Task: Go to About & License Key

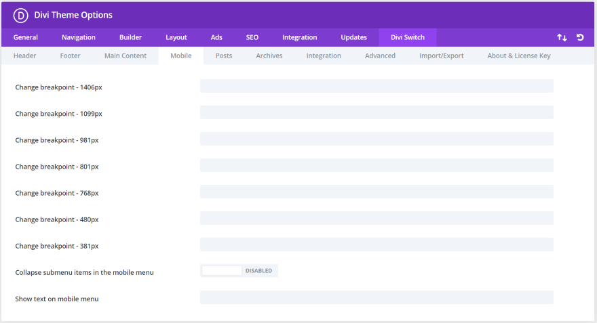Action: [x=519, y=56]
